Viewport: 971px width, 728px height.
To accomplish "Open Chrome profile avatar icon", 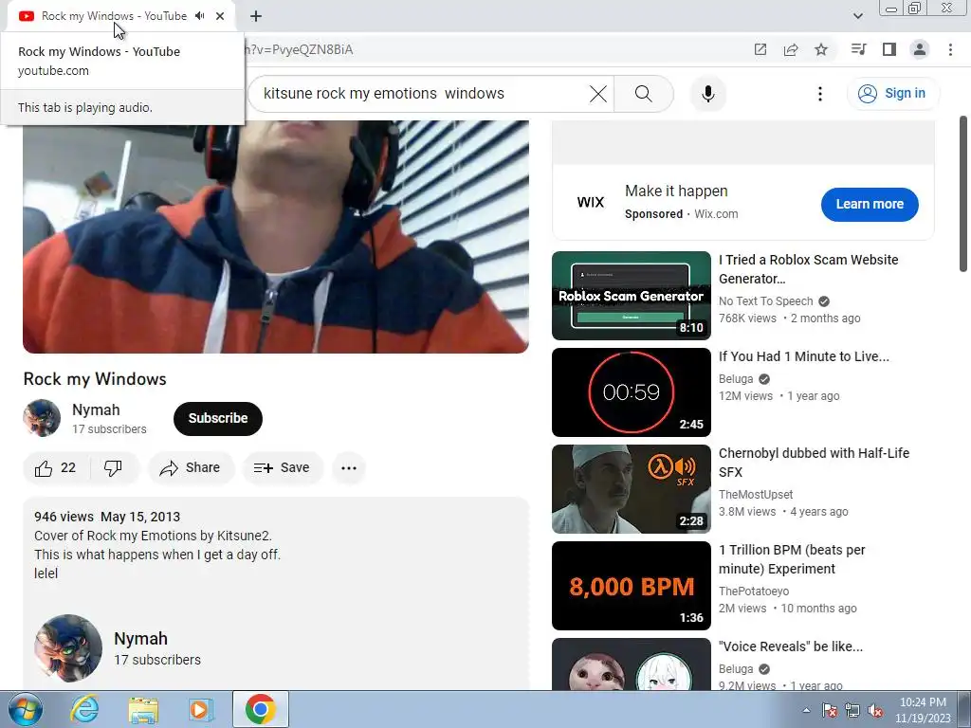I will [920, 49].
